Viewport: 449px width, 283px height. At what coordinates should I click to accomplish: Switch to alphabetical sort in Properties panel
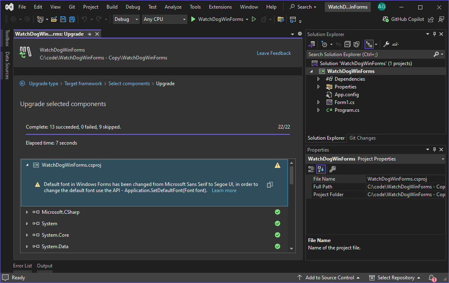321,169
